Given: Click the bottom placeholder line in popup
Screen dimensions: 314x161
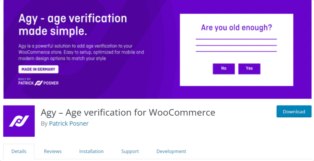Looking at the screenshot, I should tap(236, 51).
